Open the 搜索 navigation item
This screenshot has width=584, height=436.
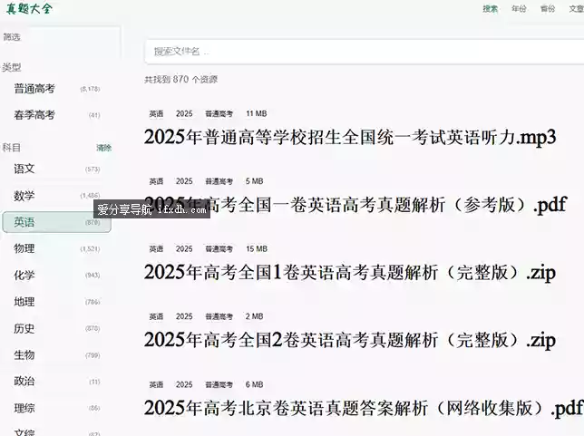(490, 8)
